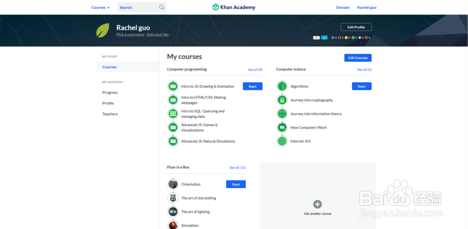Click See all (15) for Pixar in a Box
This screenshot has width=468, height=229.
pyautogui.click(x=238, y=167)
